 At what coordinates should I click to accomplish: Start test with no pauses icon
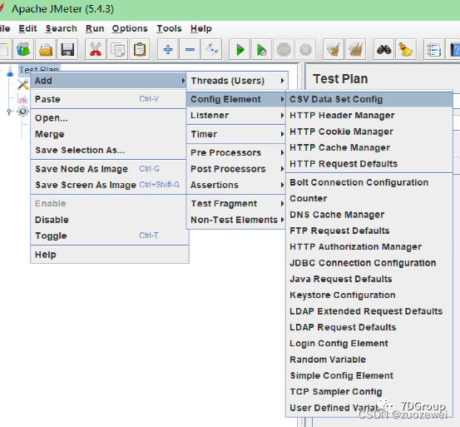tap(261, 49)
